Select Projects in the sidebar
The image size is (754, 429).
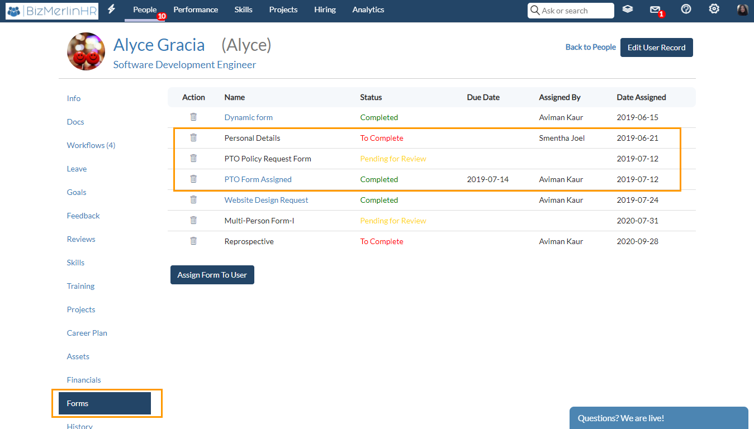tap(81, 309)
